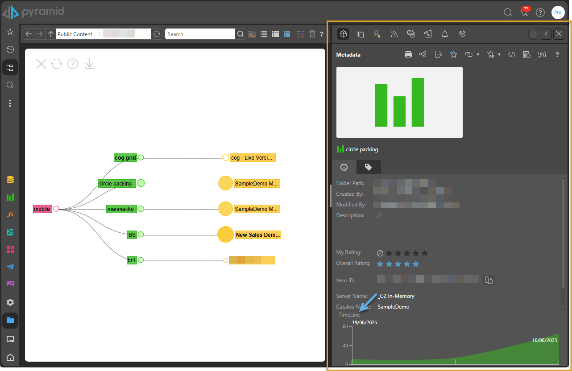Click the Print icon in Metadata toolbar
This screenshot has width=572, height=371.
(x=408, y=54)
